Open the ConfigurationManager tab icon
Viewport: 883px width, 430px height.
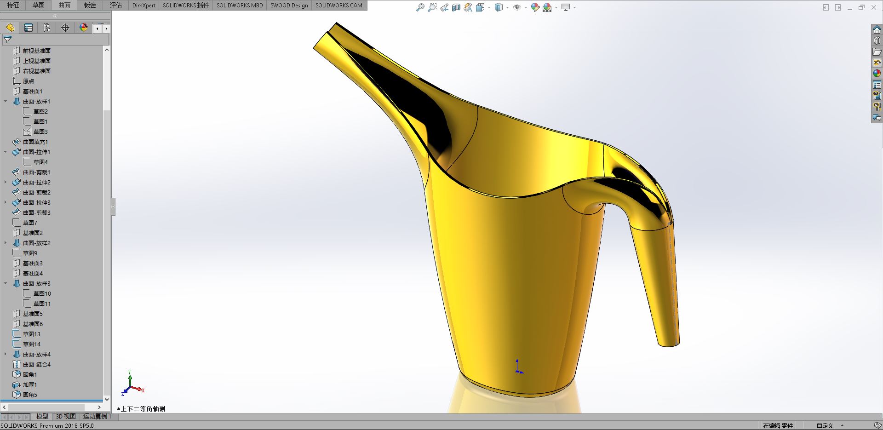(x=47, y=28)
